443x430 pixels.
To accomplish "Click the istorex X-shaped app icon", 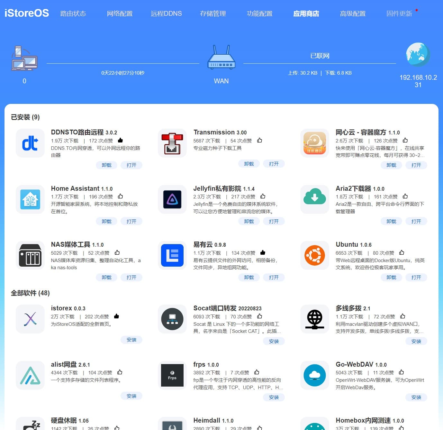I will tap(30, 319).
